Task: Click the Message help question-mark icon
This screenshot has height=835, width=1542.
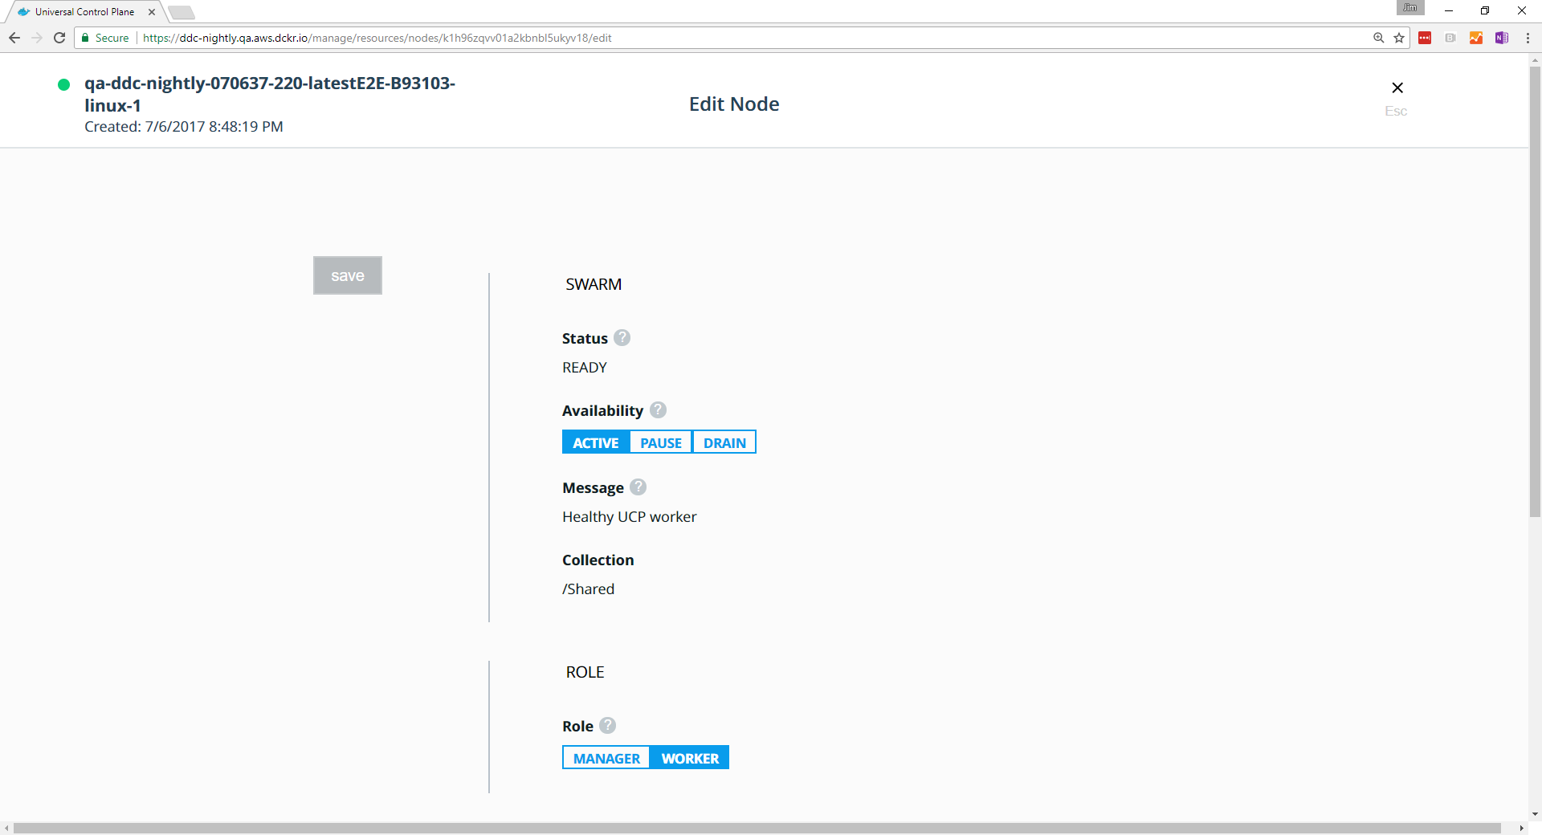Action: click(638, 487)
